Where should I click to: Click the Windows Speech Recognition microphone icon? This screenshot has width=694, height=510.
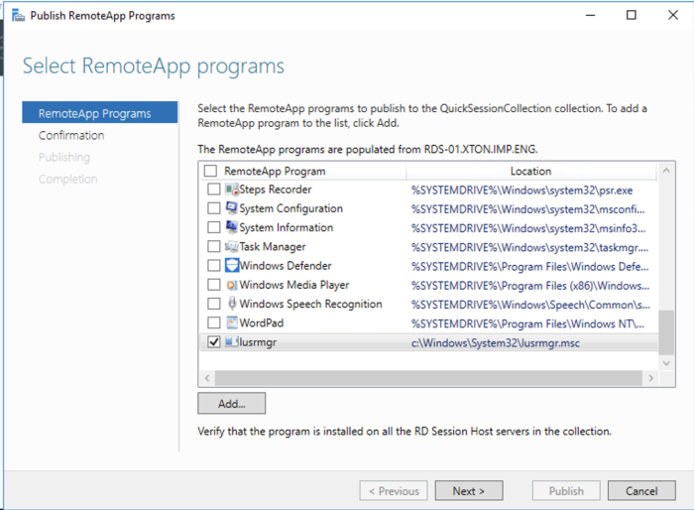(232, 304)
